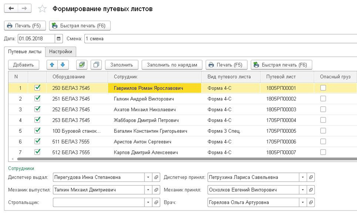Move row down with blue down arrow
The height and width of the screenshot is (214, 357).
[x=63, y=65]
